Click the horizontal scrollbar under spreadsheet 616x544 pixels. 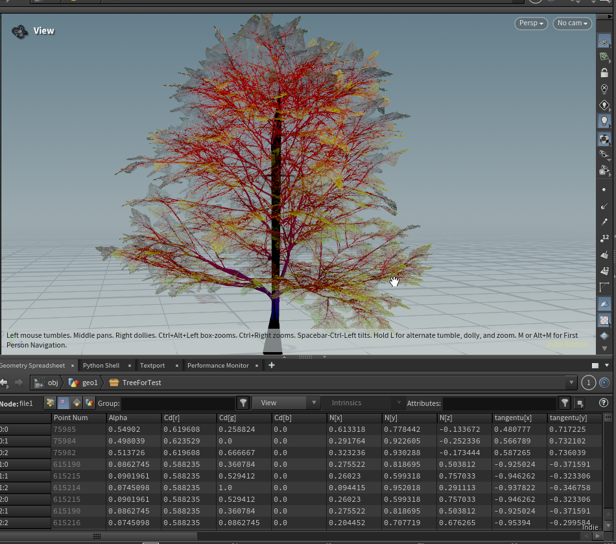[97, 536]
